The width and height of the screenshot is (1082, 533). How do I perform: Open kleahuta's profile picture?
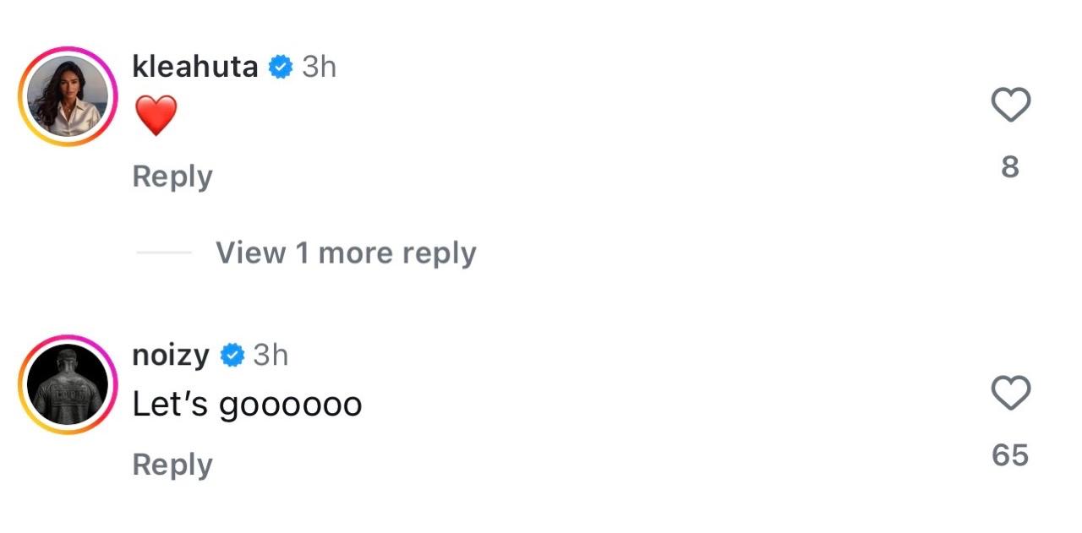point(68,96)
